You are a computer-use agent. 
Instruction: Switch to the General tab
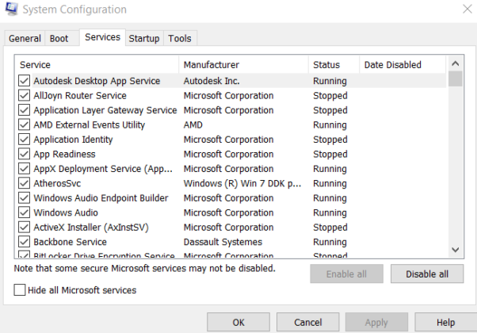click(x=25, y=38)
